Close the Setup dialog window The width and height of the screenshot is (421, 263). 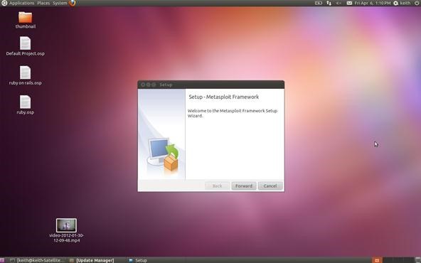[143, 85]
